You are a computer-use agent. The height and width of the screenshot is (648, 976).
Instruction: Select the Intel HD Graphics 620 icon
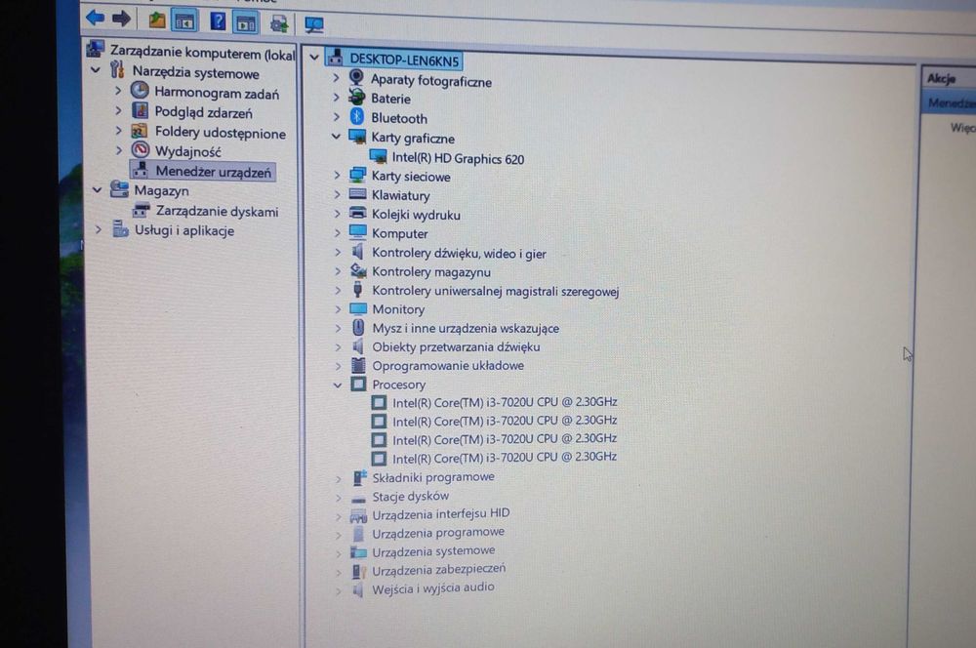click(377, 157)
